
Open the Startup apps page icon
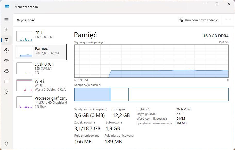6,60
